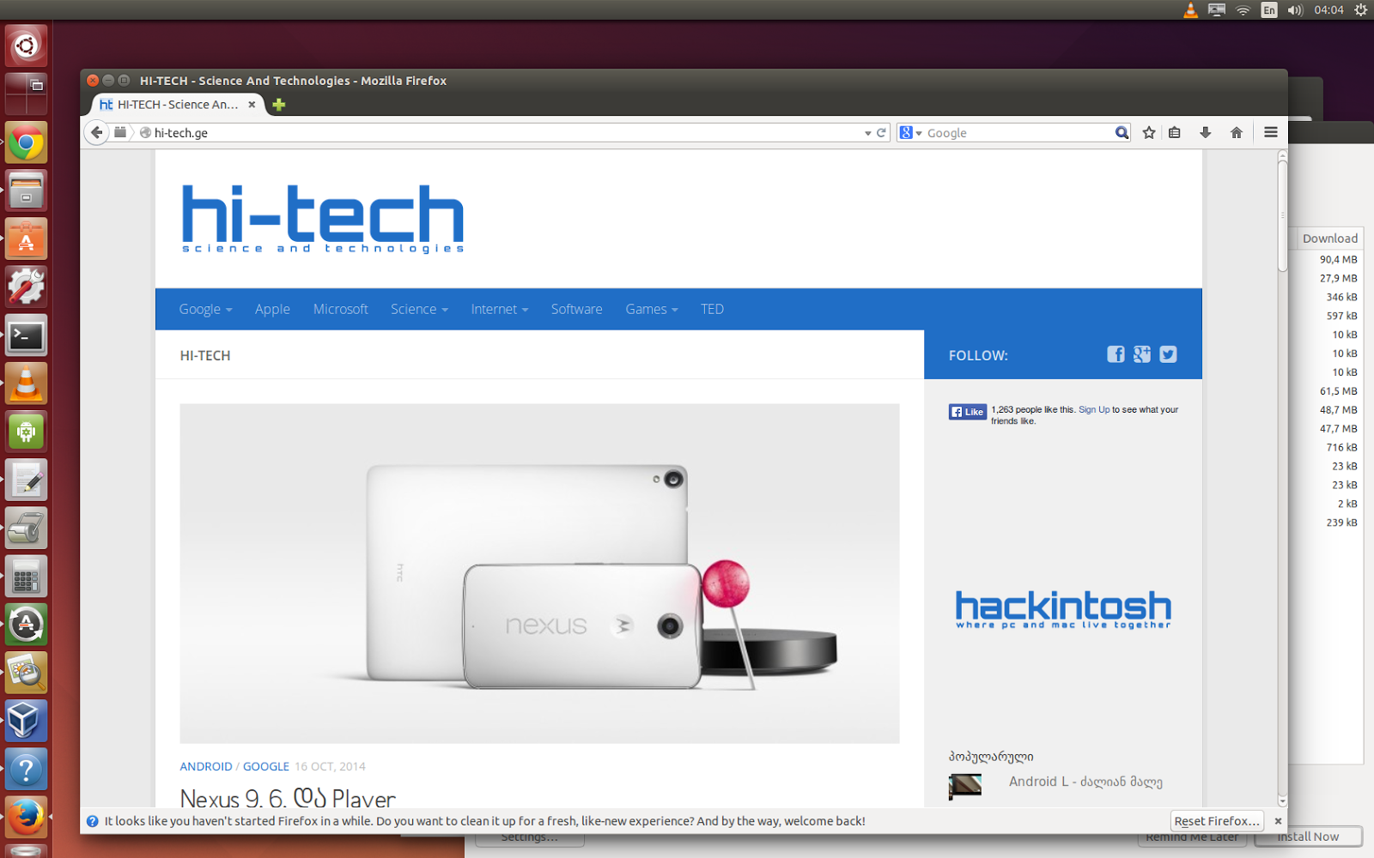Click the Sign Up link
This screenshot has width=1374, height=858.
[x=1094, y=410]
